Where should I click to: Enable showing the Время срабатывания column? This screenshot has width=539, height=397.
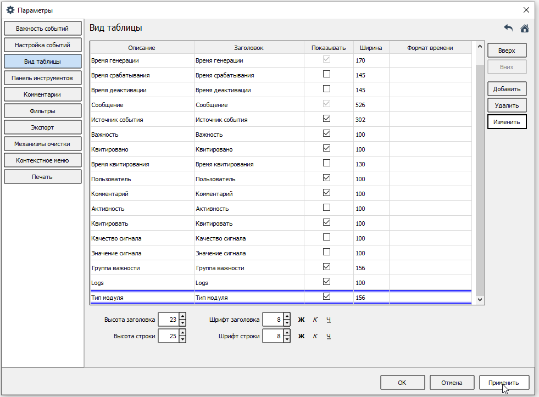327,74
